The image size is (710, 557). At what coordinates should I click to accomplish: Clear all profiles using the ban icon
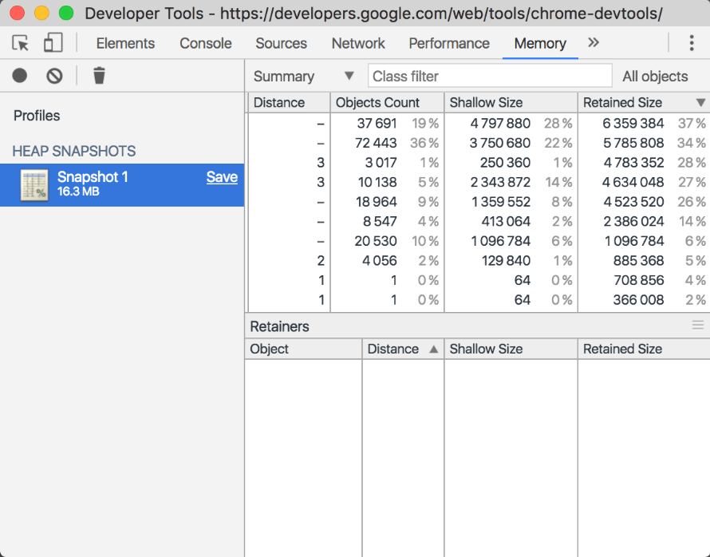(54, 75)
